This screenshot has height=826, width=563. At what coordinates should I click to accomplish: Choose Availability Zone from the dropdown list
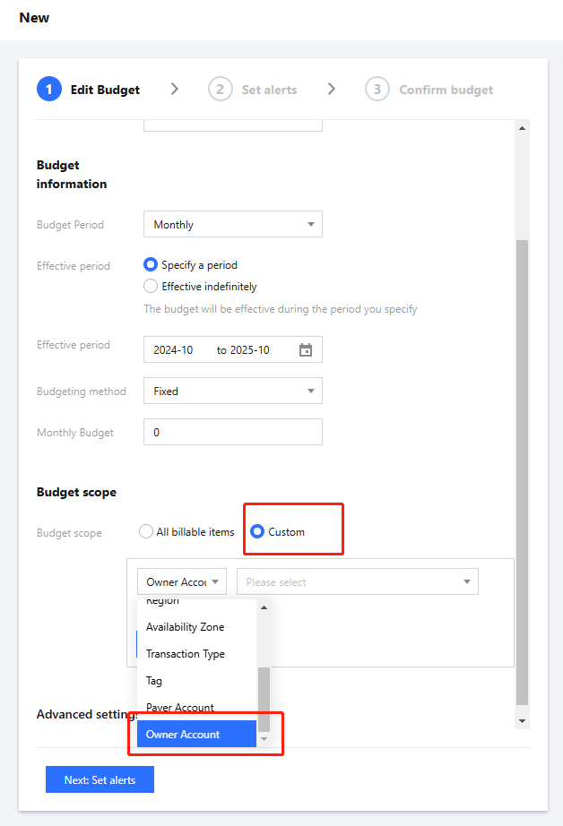[x=186, y=627]
